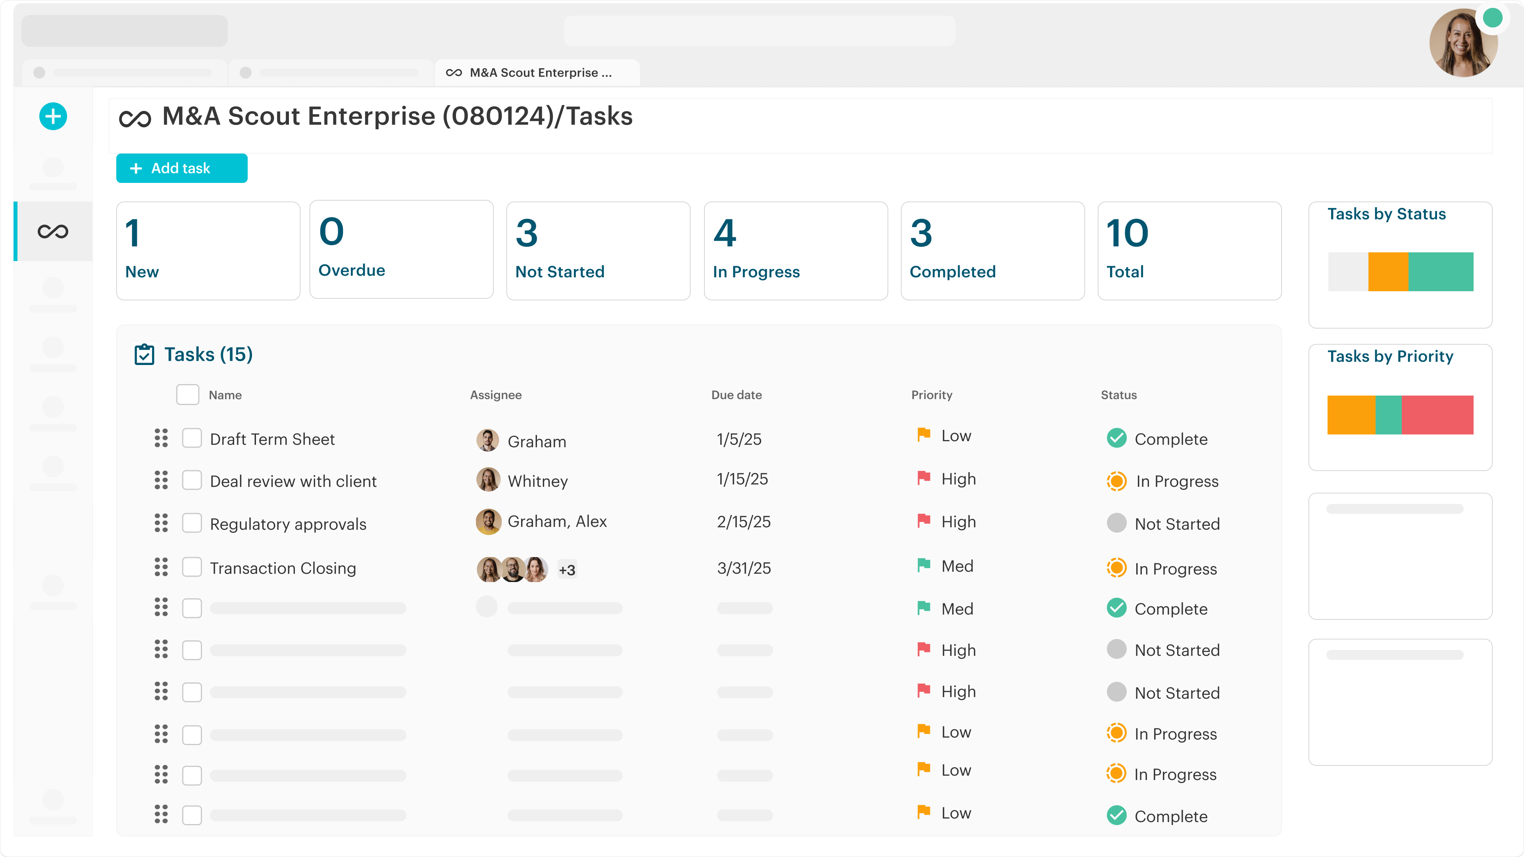Screen dimensions: 1524x857
Task: Open the user profile avatar at top right
Action: 1463,43
